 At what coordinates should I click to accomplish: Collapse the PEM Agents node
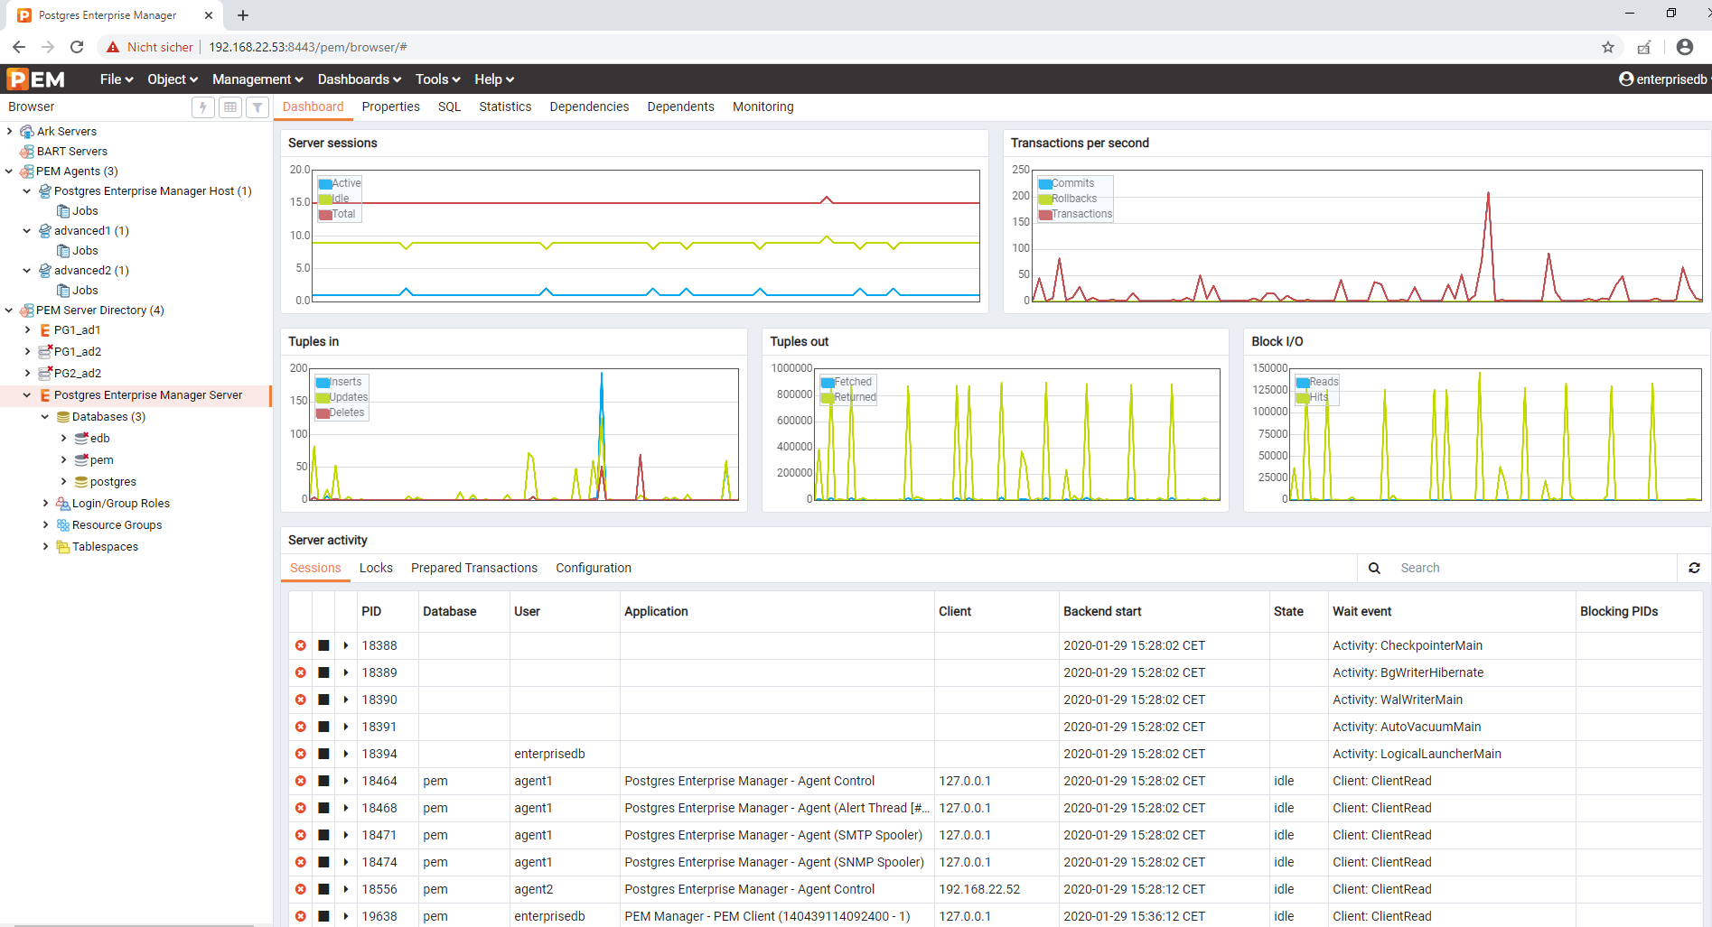9,171
